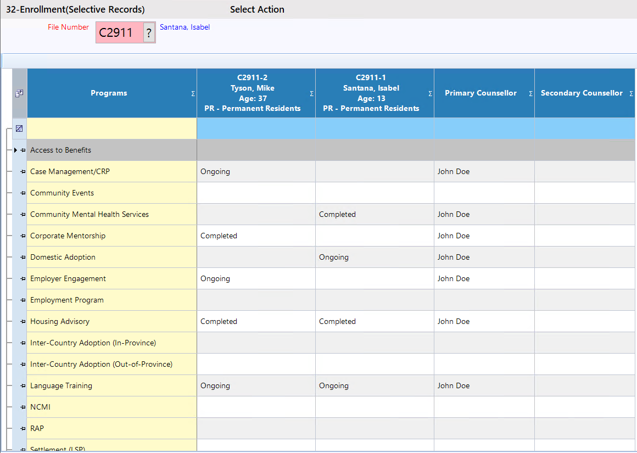Expand the Inter-Country Adoption (Out-of-Province) row
Viewport: 637px width, 453px height.
23,365
